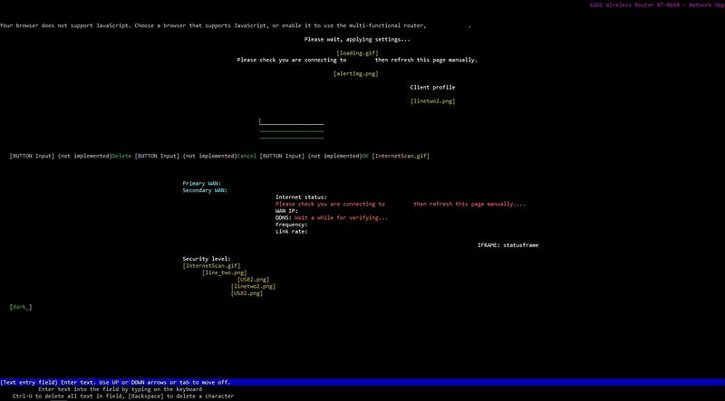Click the '[BUTTON Input] (not implemented)' text before Delete
This screenshot has width=725, height=401.
tap(61, 157)
